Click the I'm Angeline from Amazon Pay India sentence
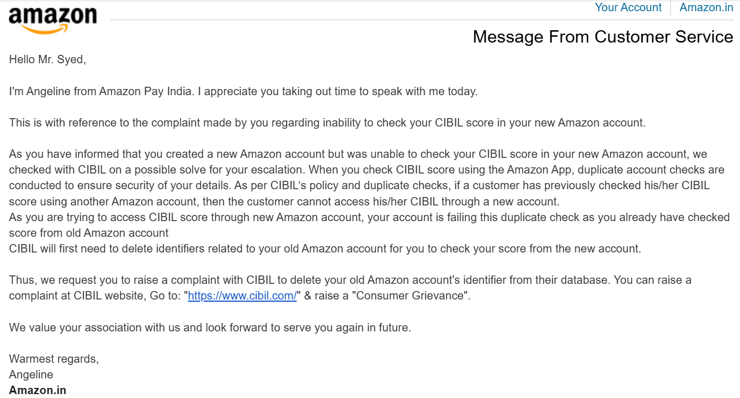The height and width of the screenshot is (398, 740). point(243,91)
